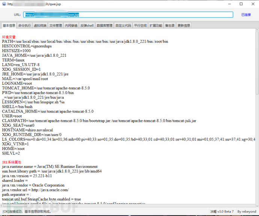
Task: Select the 扩展功能 tab
Action: [x=156, y=26]
